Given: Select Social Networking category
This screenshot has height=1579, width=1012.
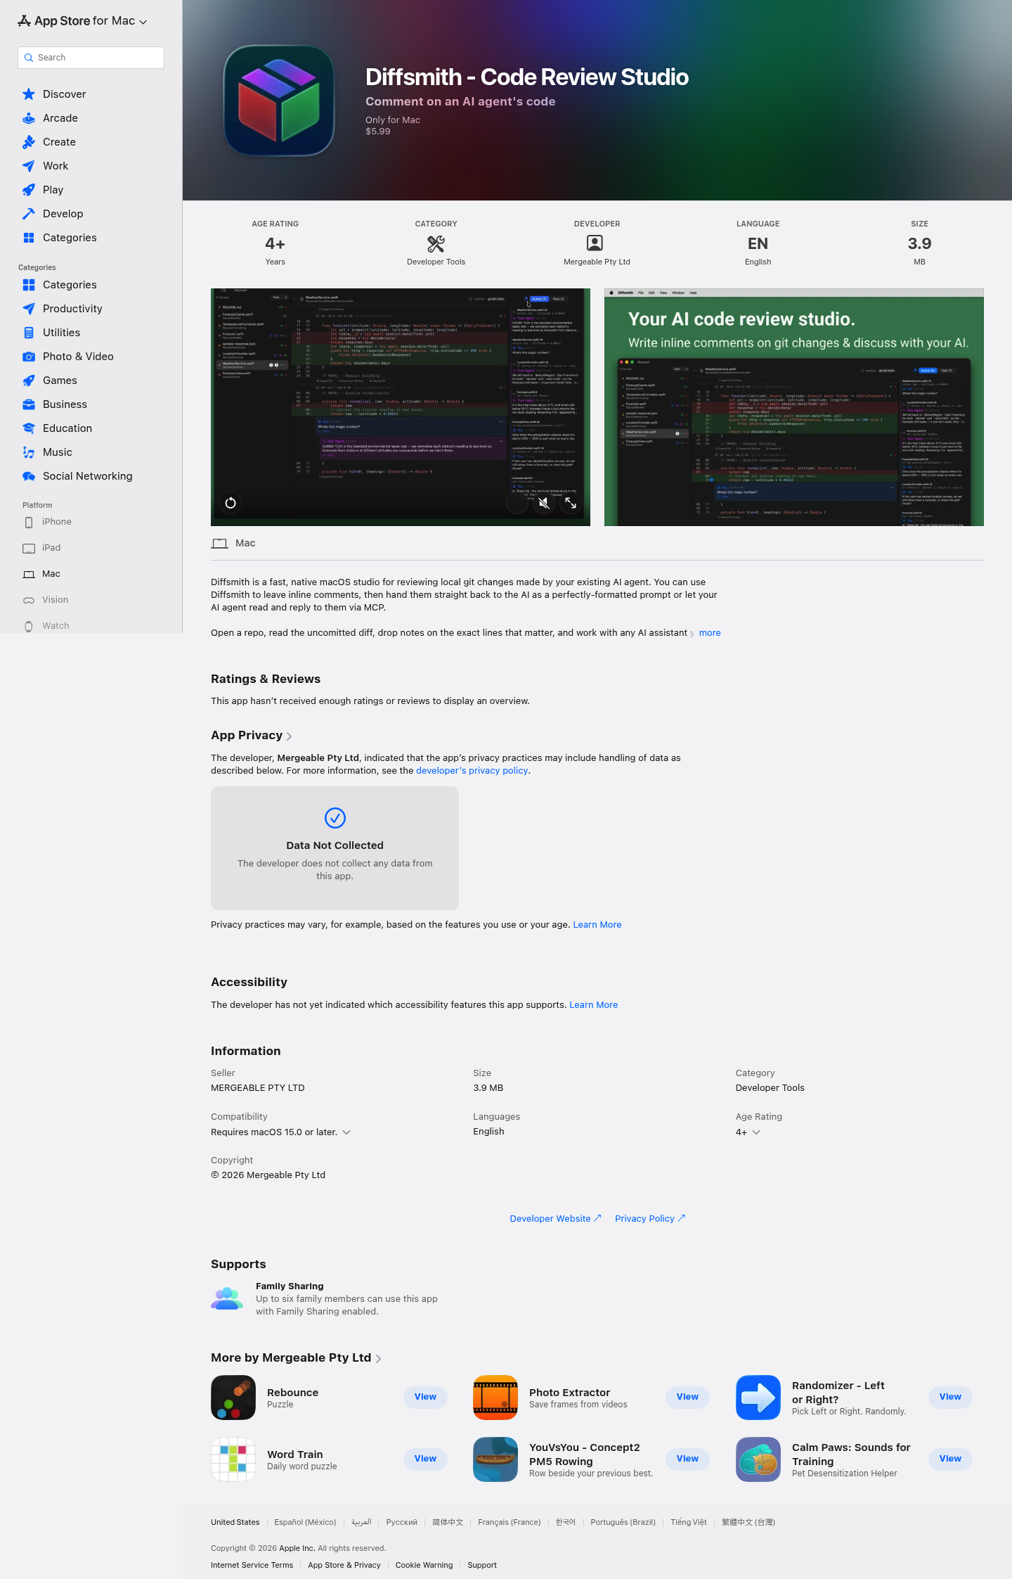Looking at the screenshot, I should [x=77, y=476].
